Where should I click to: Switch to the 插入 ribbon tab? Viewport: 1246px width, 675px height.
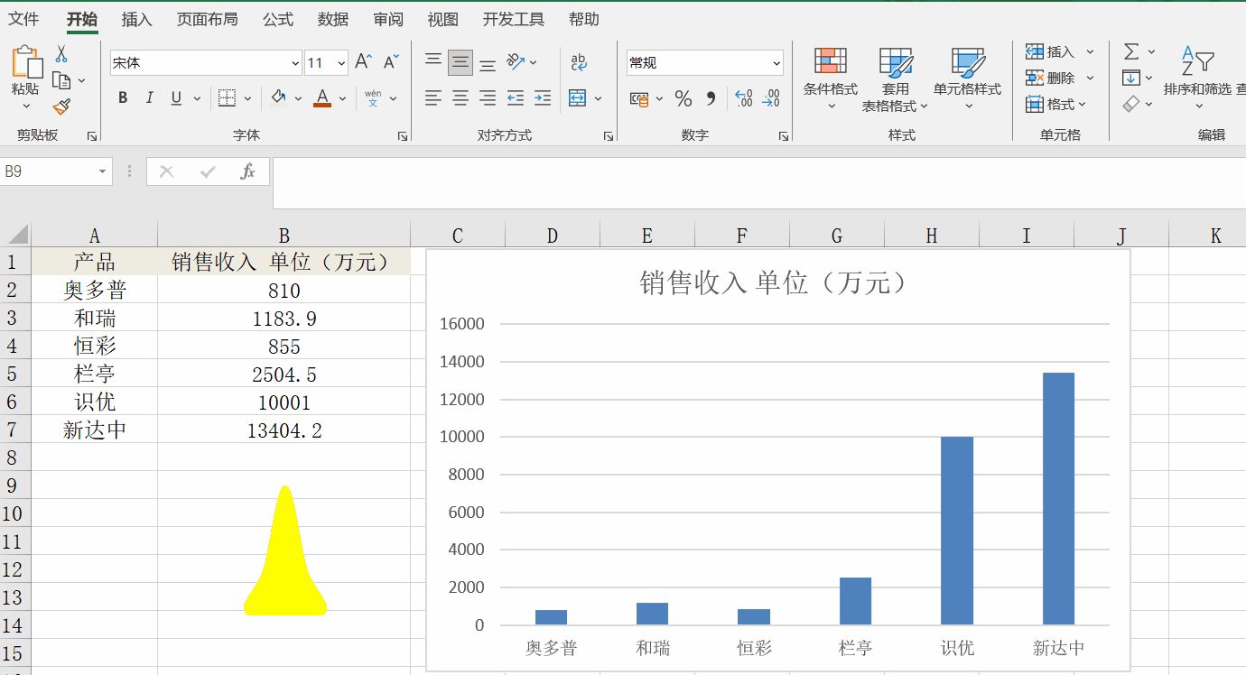[x=136, y=18]
